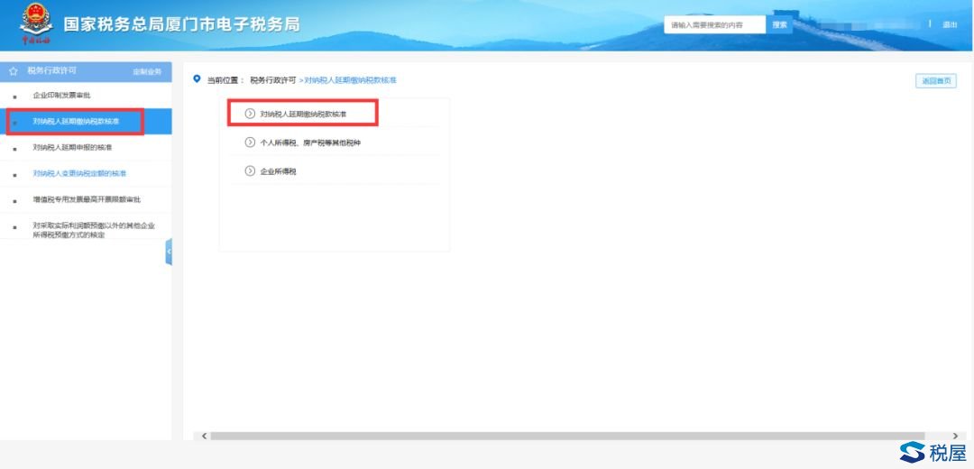Click the circled arrow next to 企业所得税
Image resolution: width=974 pixels, height=469 pixels.
[x=251, y=170]
